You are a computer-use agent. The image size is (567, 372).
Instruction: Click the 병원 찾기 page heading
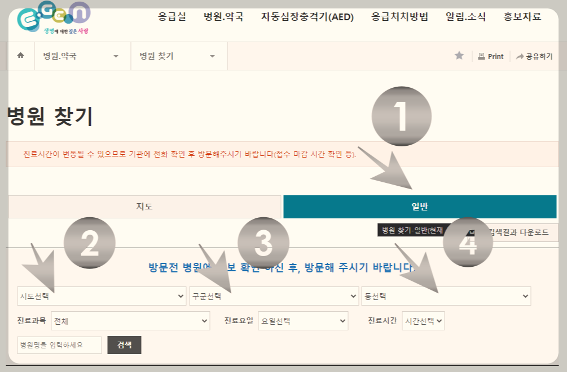click(x=50, y=116)
